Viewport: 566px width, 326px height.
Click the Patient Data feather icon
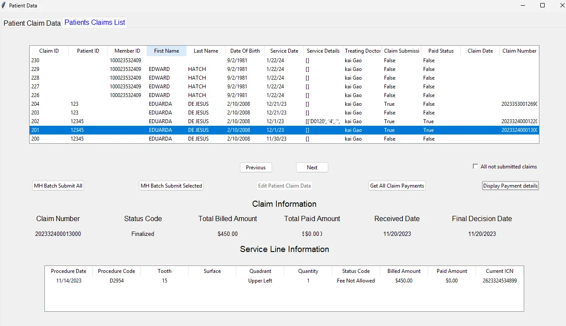tap(4, 6)
